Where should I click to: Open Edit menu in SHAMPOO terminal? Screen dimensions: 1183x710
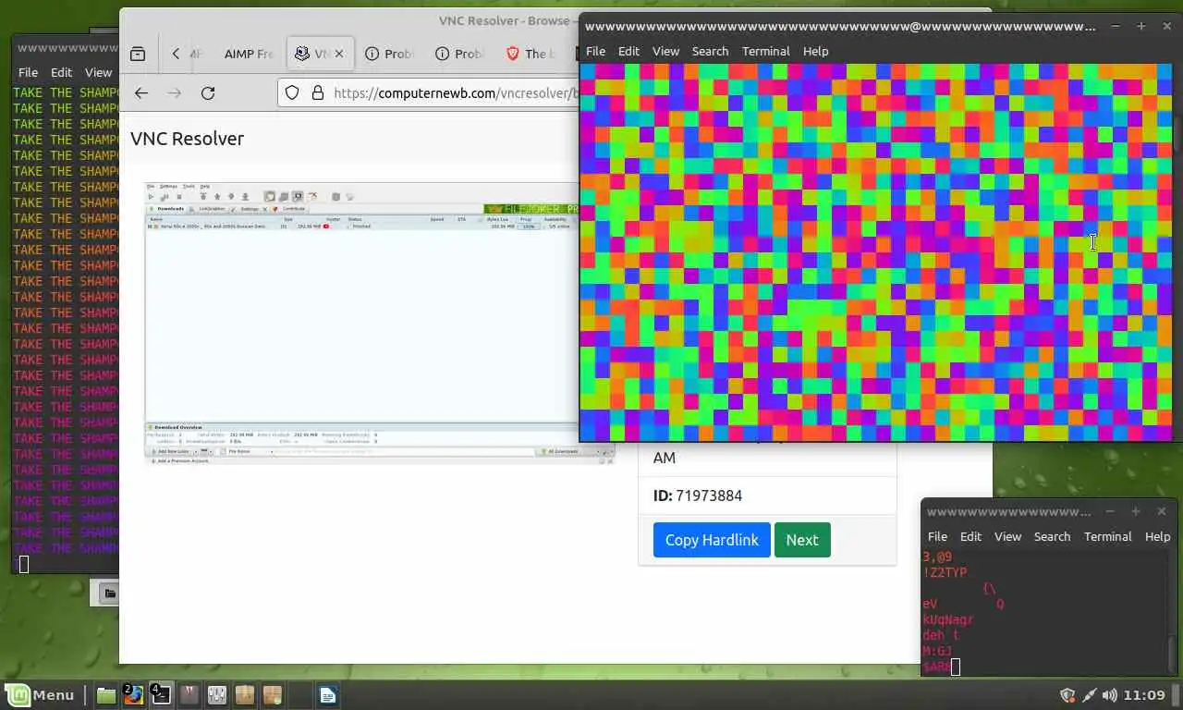(62, 72)
